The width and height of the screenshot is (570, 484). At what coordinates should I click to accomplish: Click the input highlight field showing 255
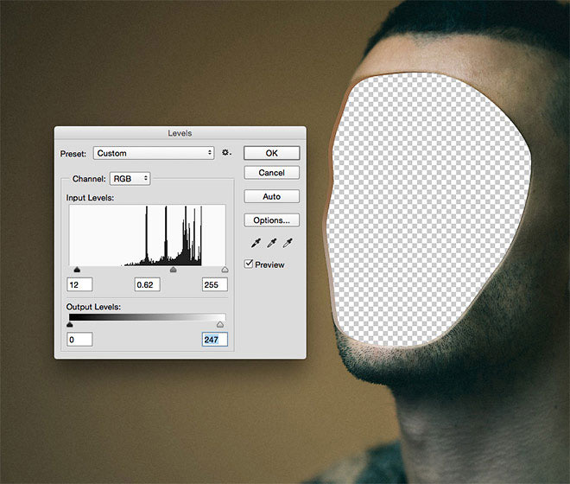click(214, 284)
